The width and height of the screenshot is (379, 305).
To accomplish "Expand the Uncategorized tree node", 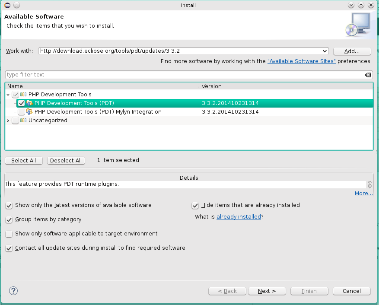I will point(8,121).
